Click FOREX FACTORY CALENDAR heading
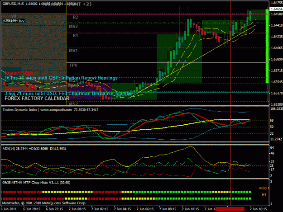 [37, 99]
